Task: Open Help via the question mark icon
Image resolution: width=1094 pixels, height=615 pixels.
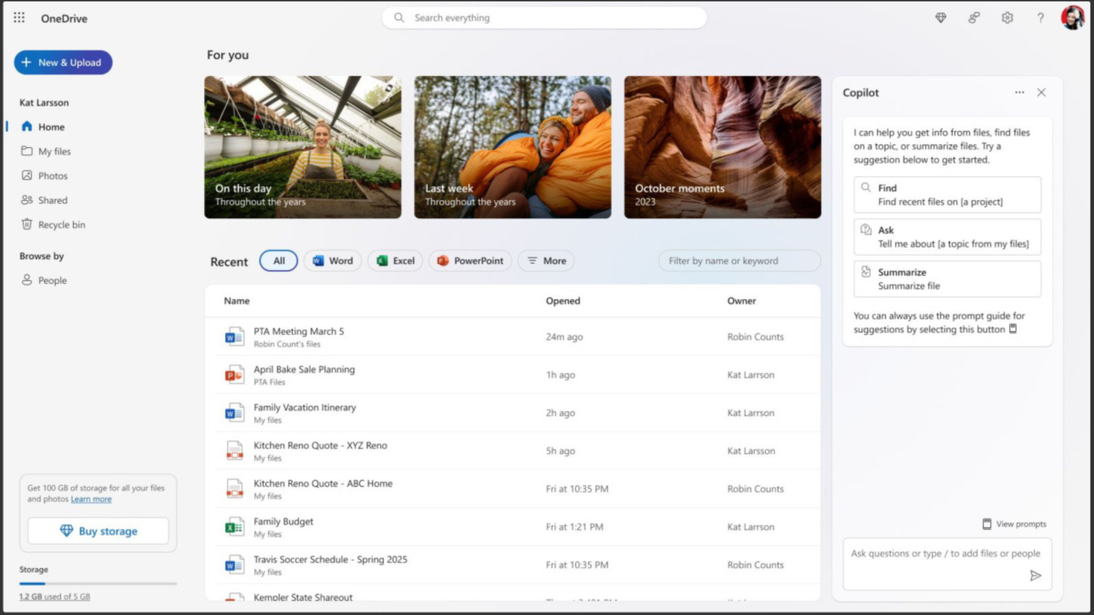Action: [1041, 18]
